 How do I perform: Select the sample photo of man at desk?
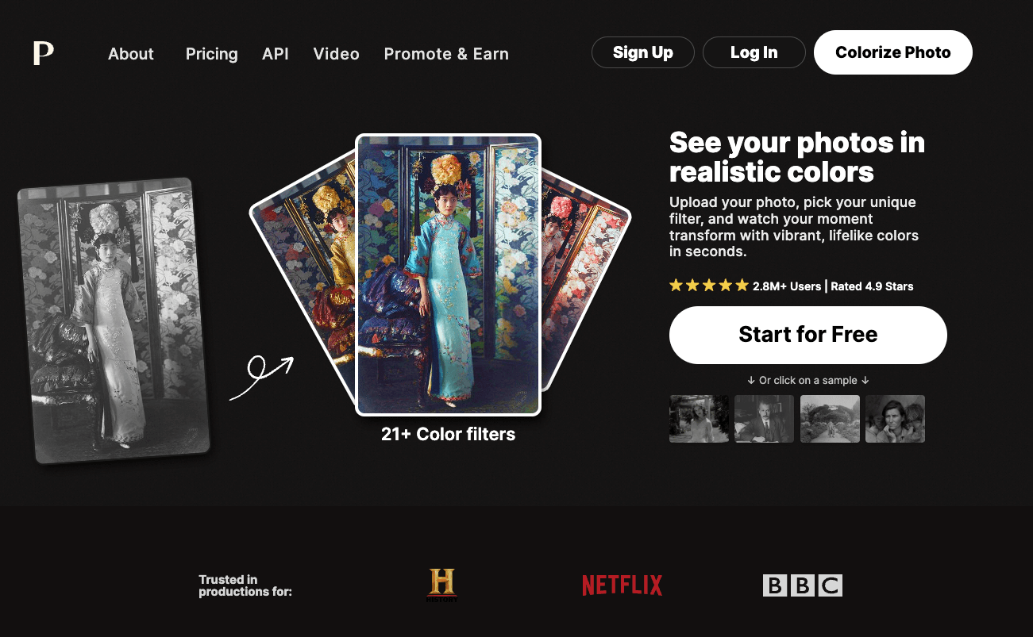pos(765,419)
